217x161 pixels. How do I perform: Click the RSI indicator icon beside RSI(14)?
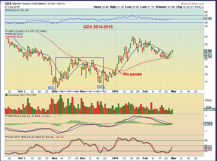pyautogui.click(x=6, y=10)
